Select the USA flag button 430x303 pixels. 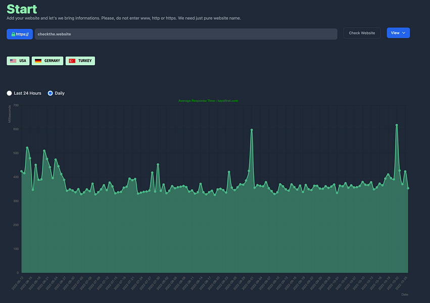point(18,61)
